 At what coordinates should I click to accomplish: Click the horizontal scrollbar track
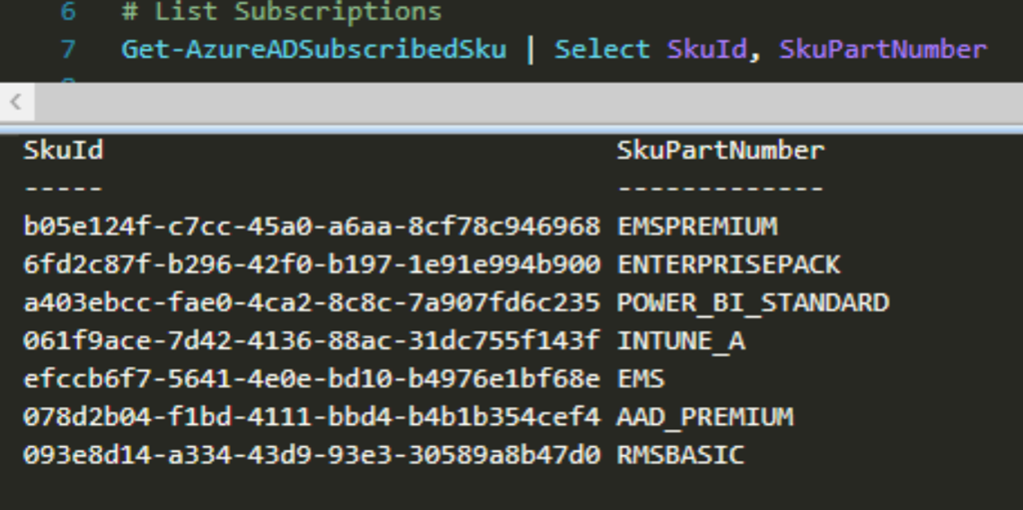click(528, 103)
